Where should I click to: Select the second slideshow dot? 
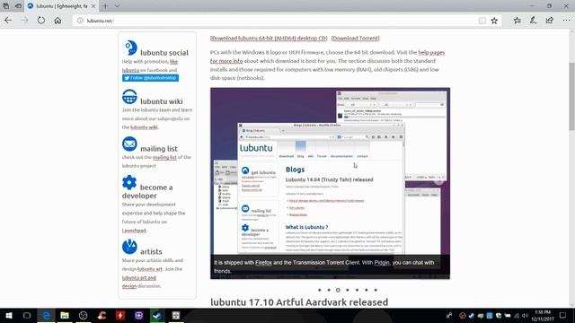(x=329, y=290)
